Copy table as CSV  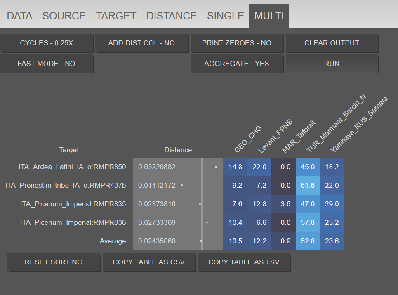pos(149,262)
